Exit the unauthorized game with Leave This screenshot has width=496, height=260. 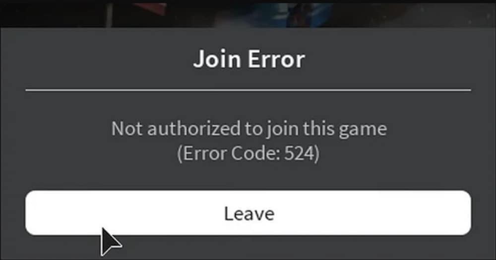[x=248, y=213]
